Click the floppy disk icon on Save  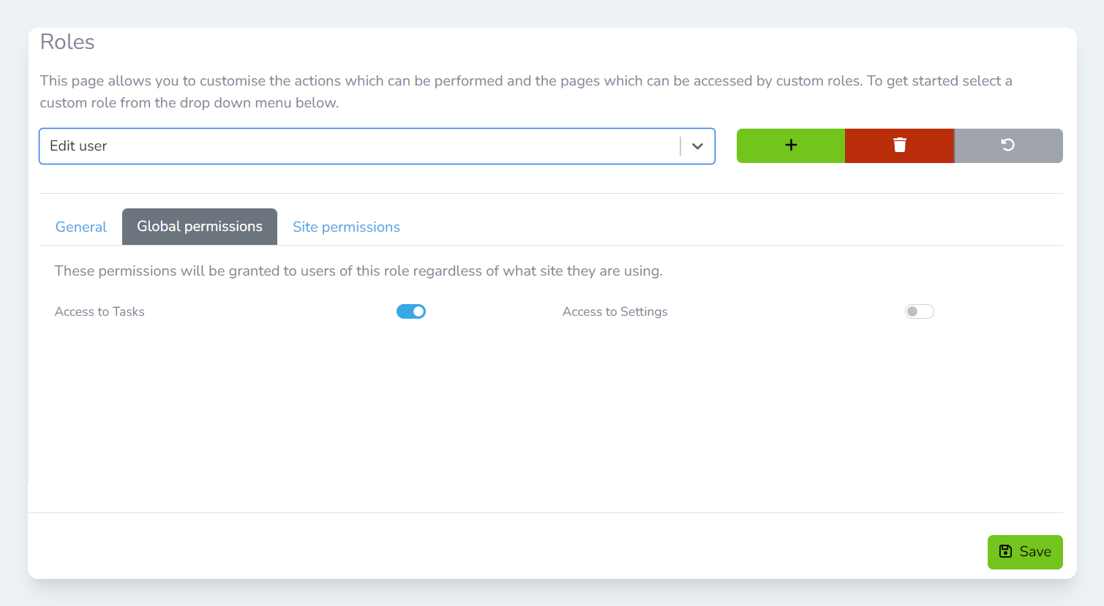coord(1006,552)
